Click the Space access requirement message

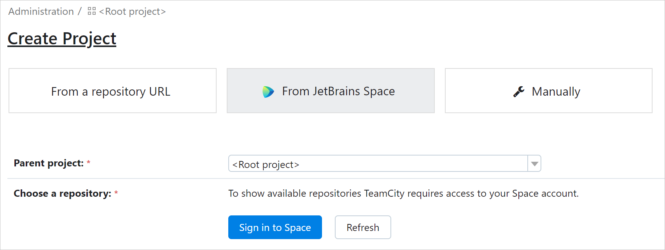(403, 193)
